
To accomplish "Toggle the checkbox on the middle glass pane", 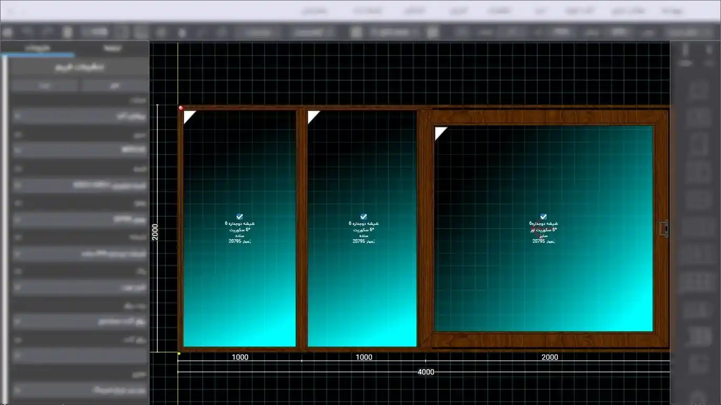I will [x=364, y=216].
